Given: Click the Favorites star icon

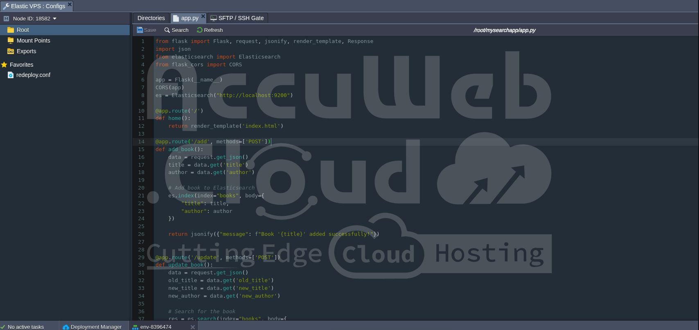Looking at the screenshot, I should tap(5, 65).
